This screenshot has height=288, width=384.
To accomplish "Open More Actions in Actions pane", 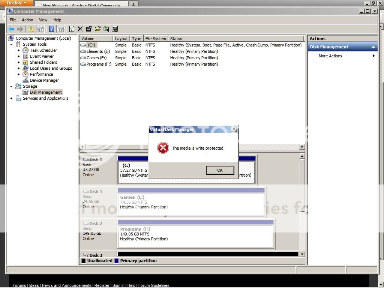I will (330, 56).
